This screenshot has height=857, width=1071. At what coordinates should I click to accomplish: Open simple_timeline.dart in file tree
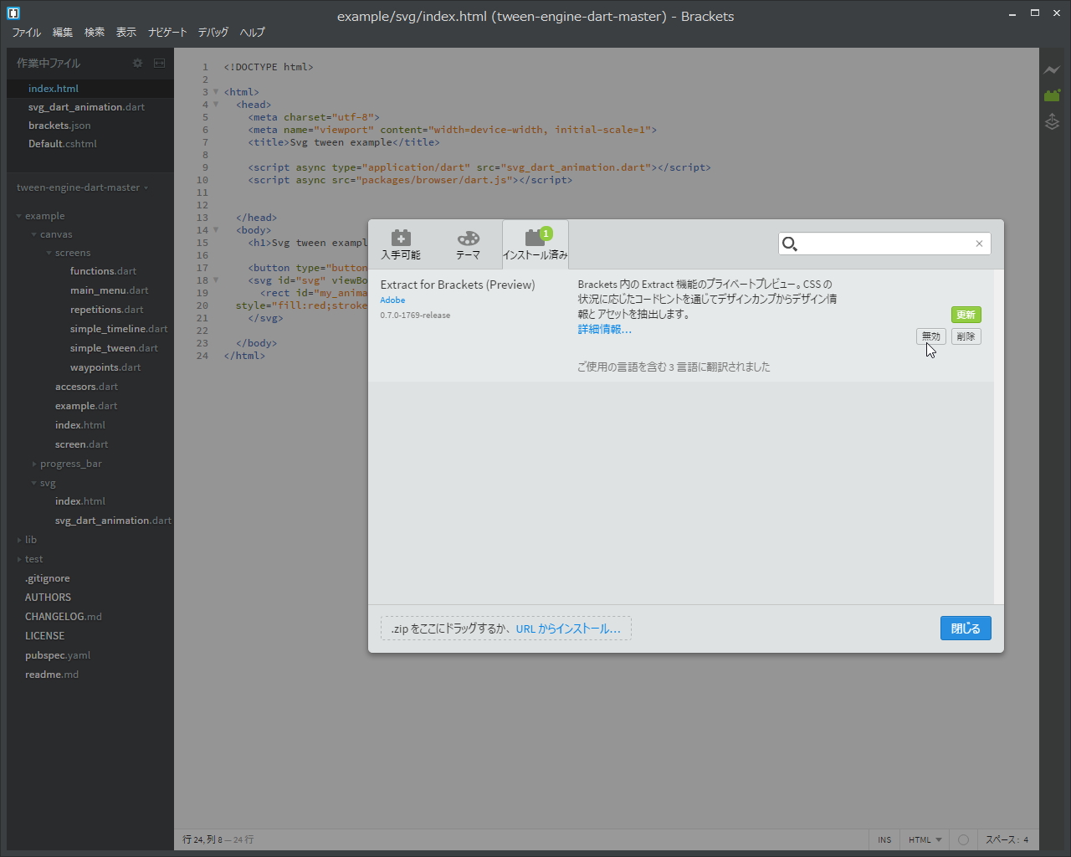coord(119,329)
